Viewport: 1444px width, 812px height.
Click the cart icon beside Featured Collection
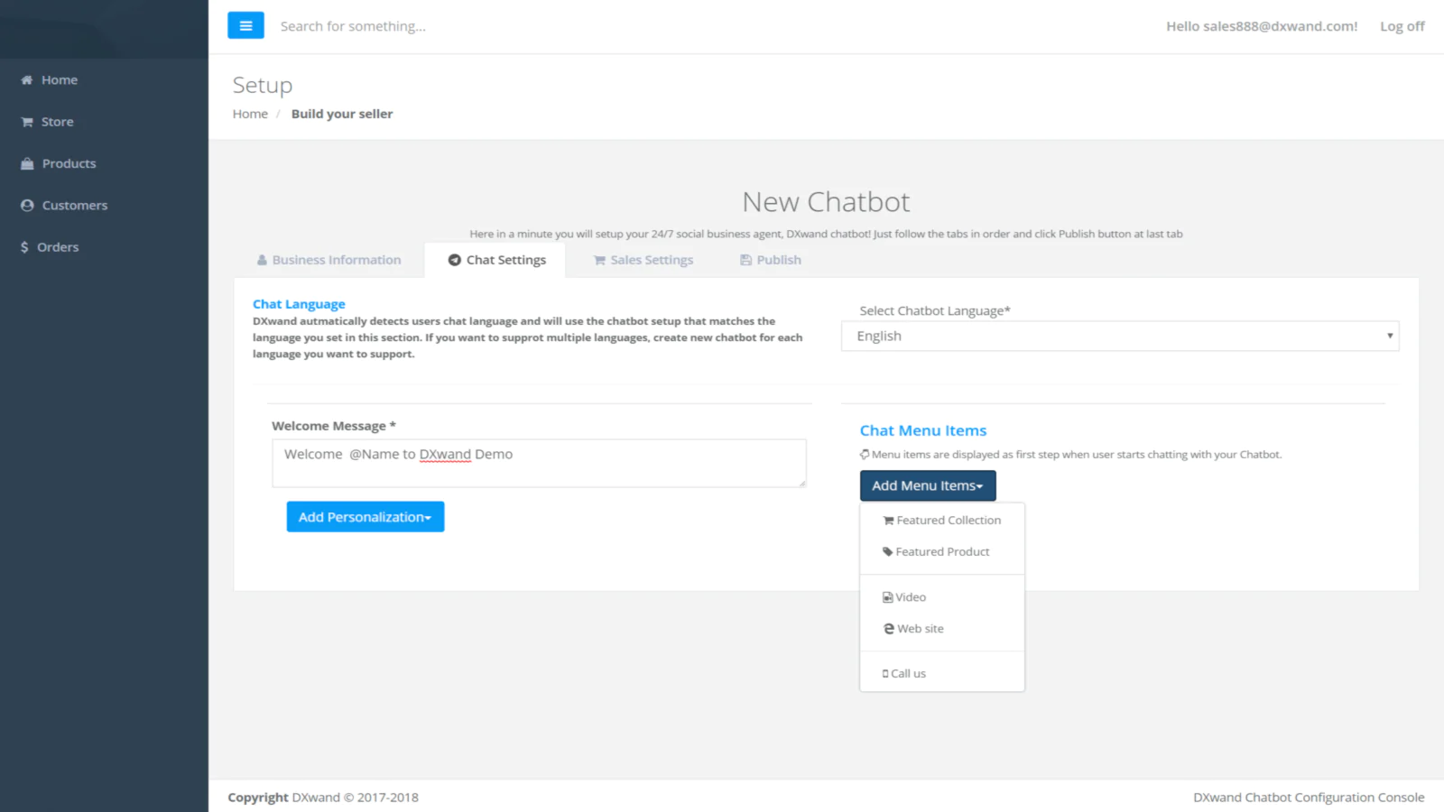[888, 521]
